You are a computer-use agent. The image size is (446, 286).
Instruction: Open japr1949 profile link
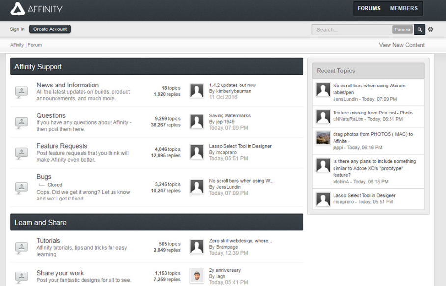pos(225,122)
